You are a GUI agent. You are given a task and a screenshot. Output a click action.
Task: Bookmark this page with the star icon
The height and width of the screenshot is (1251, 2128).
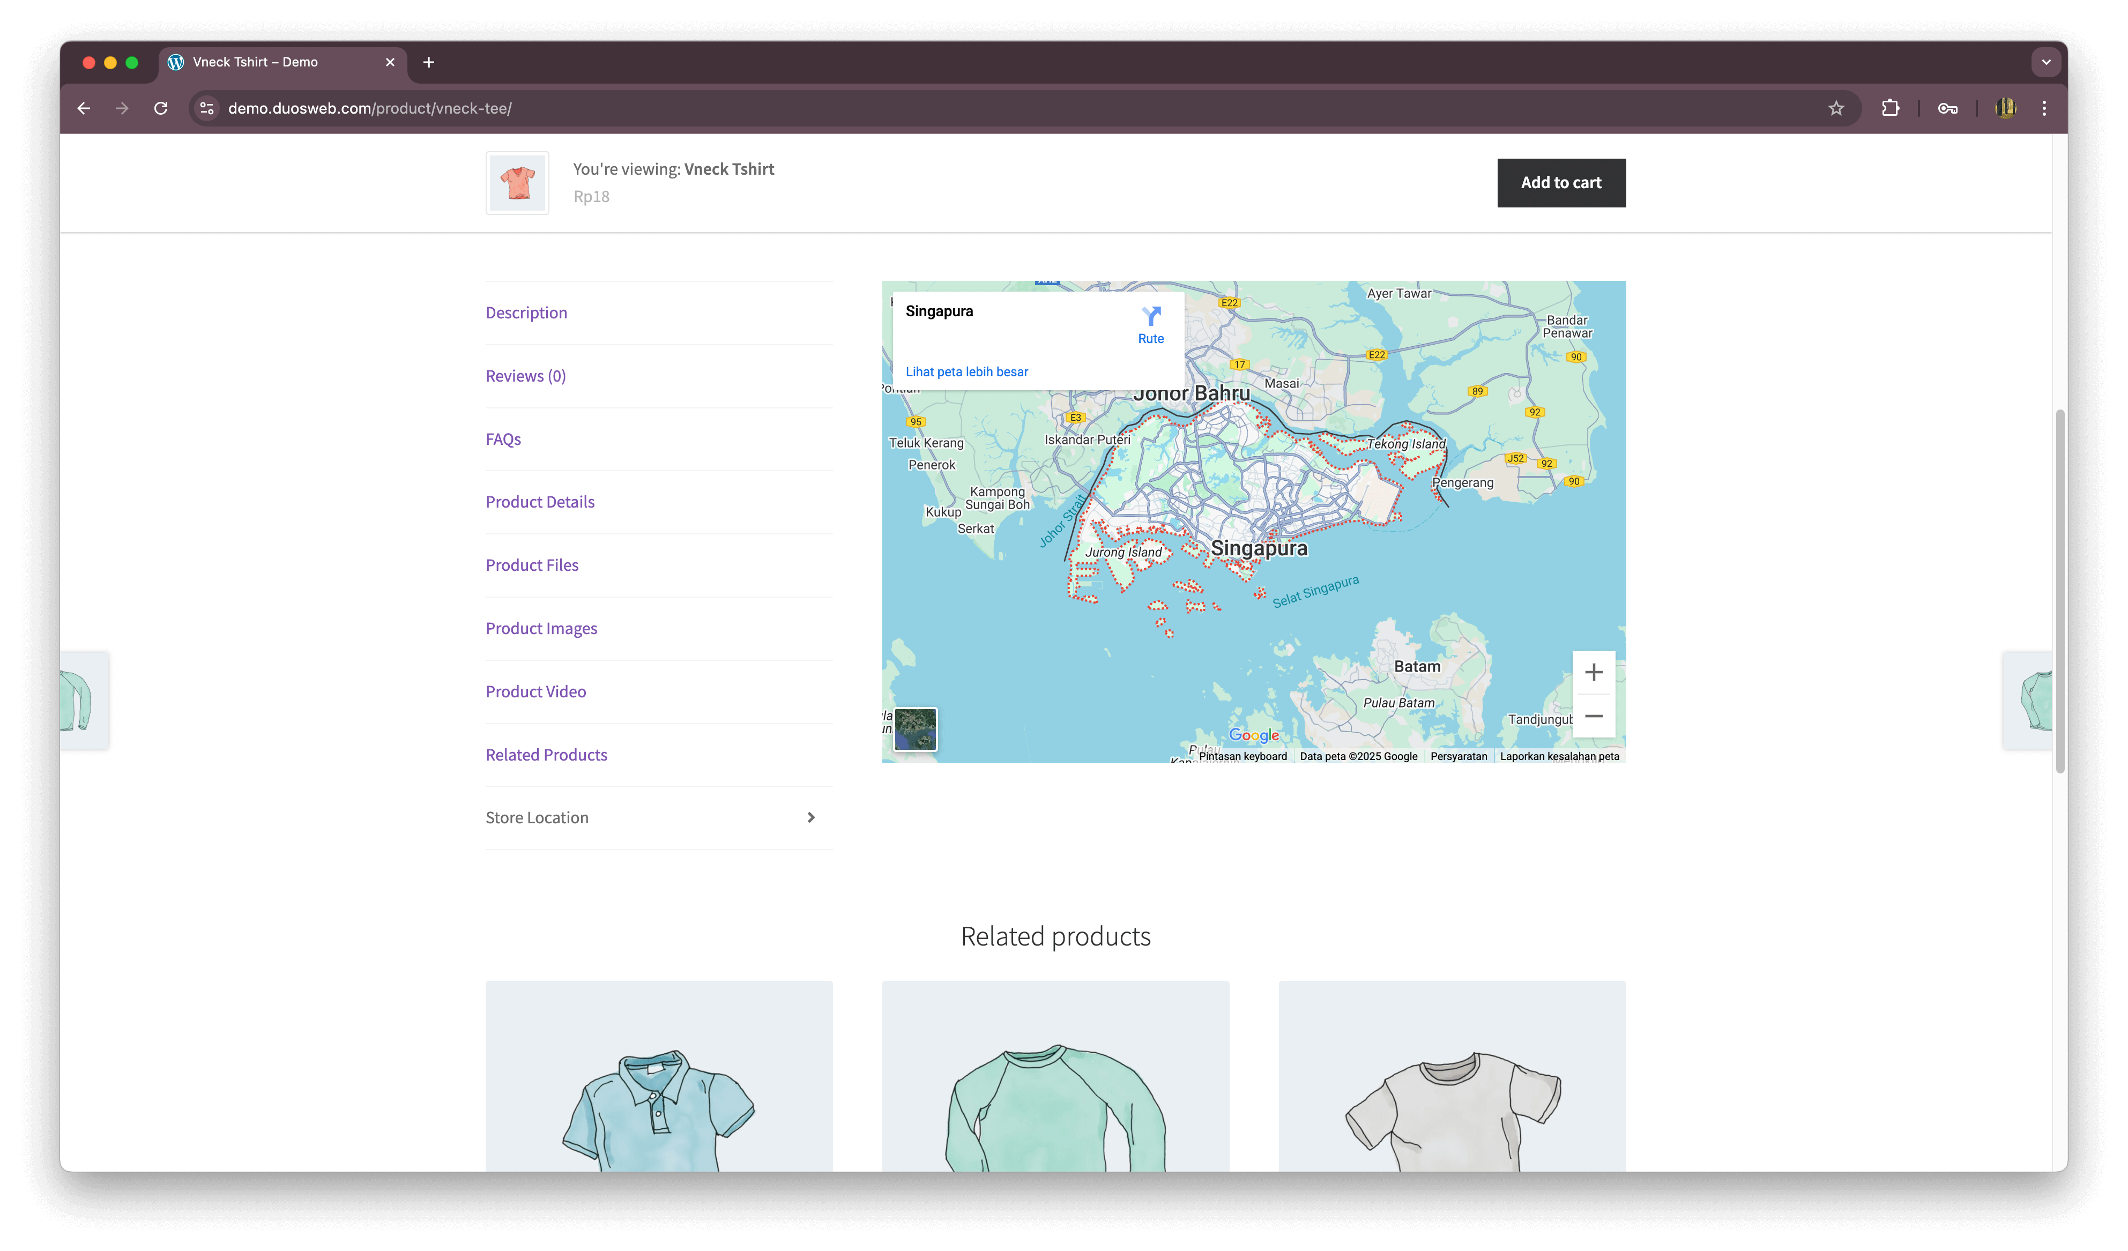click(x=1836, y=108)
